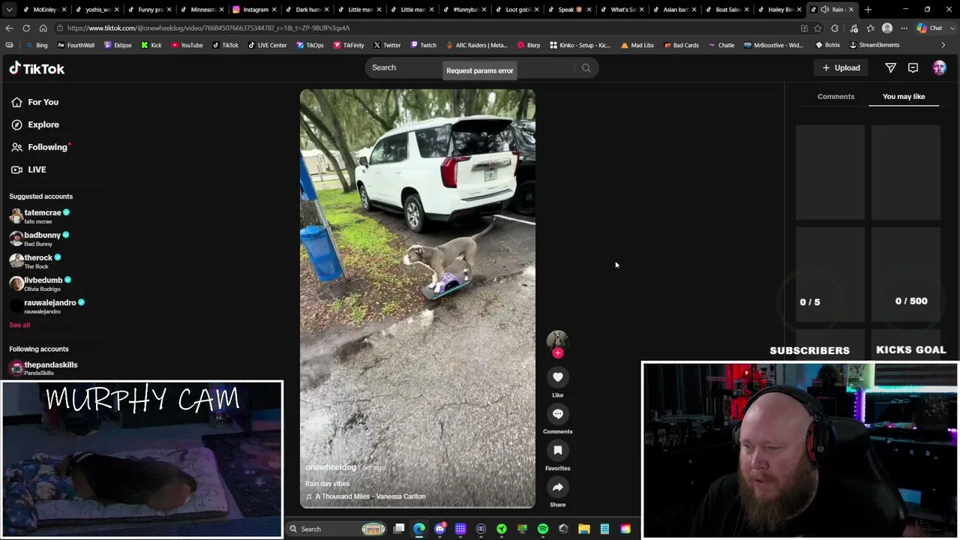Click the TikTok search magnifier icon
This screenshot has width=960, height=540.
[x=586, y=68]
